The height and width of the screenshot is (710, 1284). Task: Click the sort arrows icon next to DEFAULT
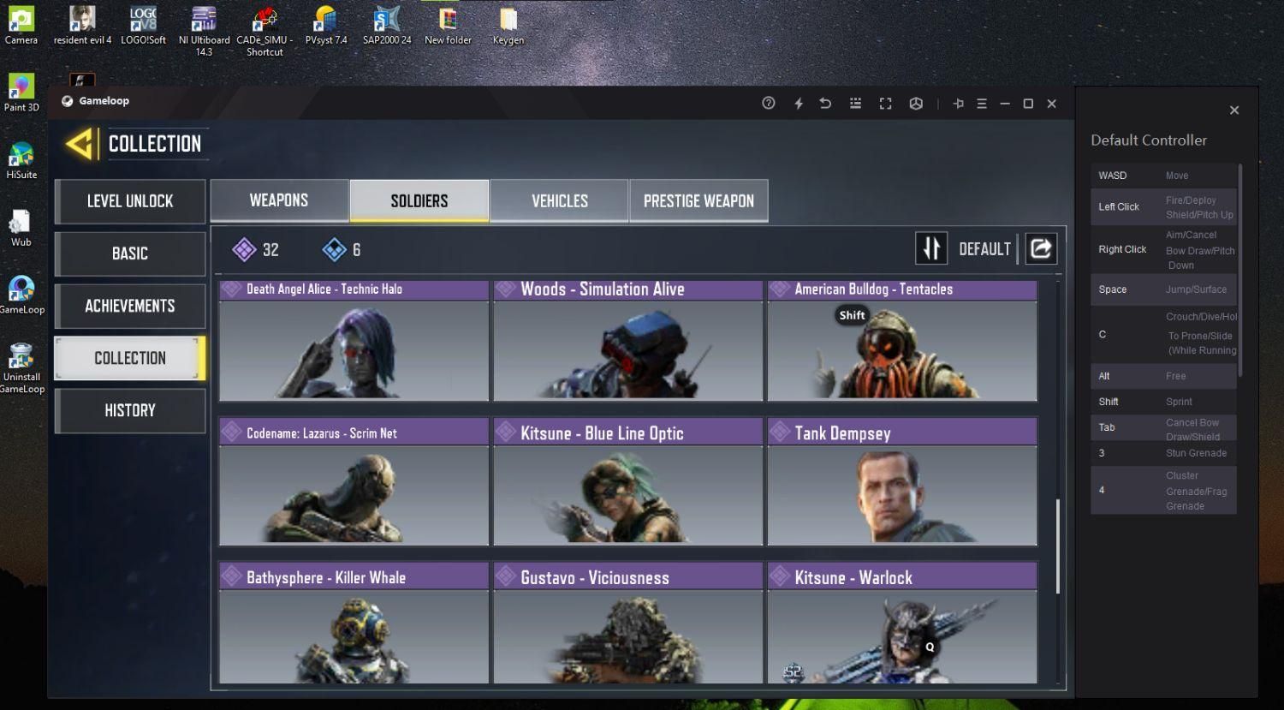click(x=931, y=248)
